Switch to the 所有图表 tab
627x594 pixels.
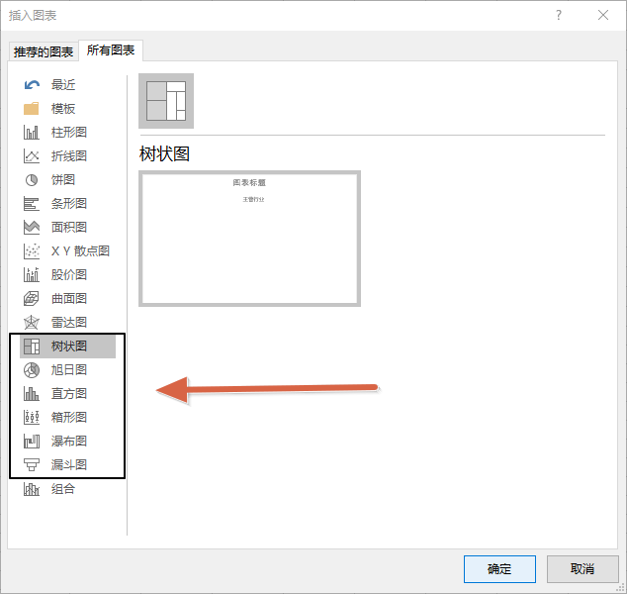[x=112, y=50]
